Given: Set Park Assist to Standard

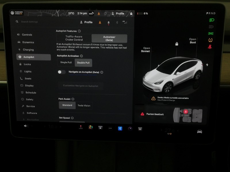Looking at the screenshot, I should click(67, 105).
